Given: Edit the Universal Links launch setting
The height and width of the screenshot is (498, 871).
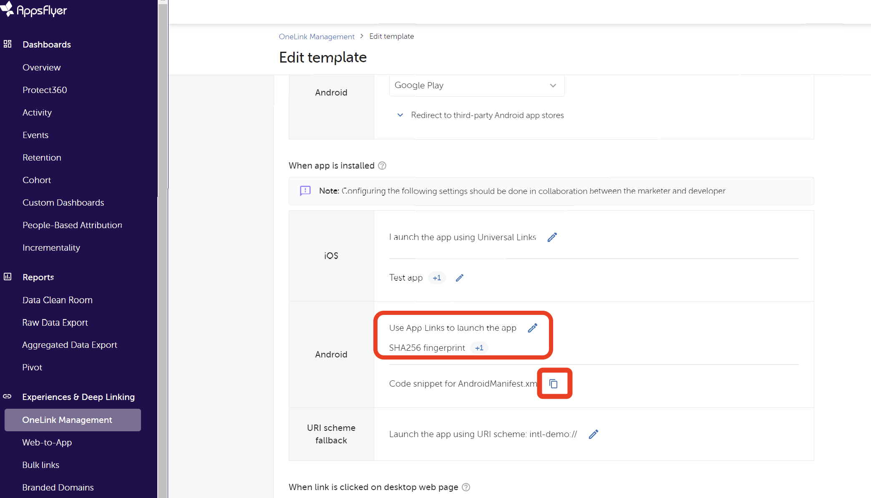Looking at the screenshot, I should pos(552,237).
